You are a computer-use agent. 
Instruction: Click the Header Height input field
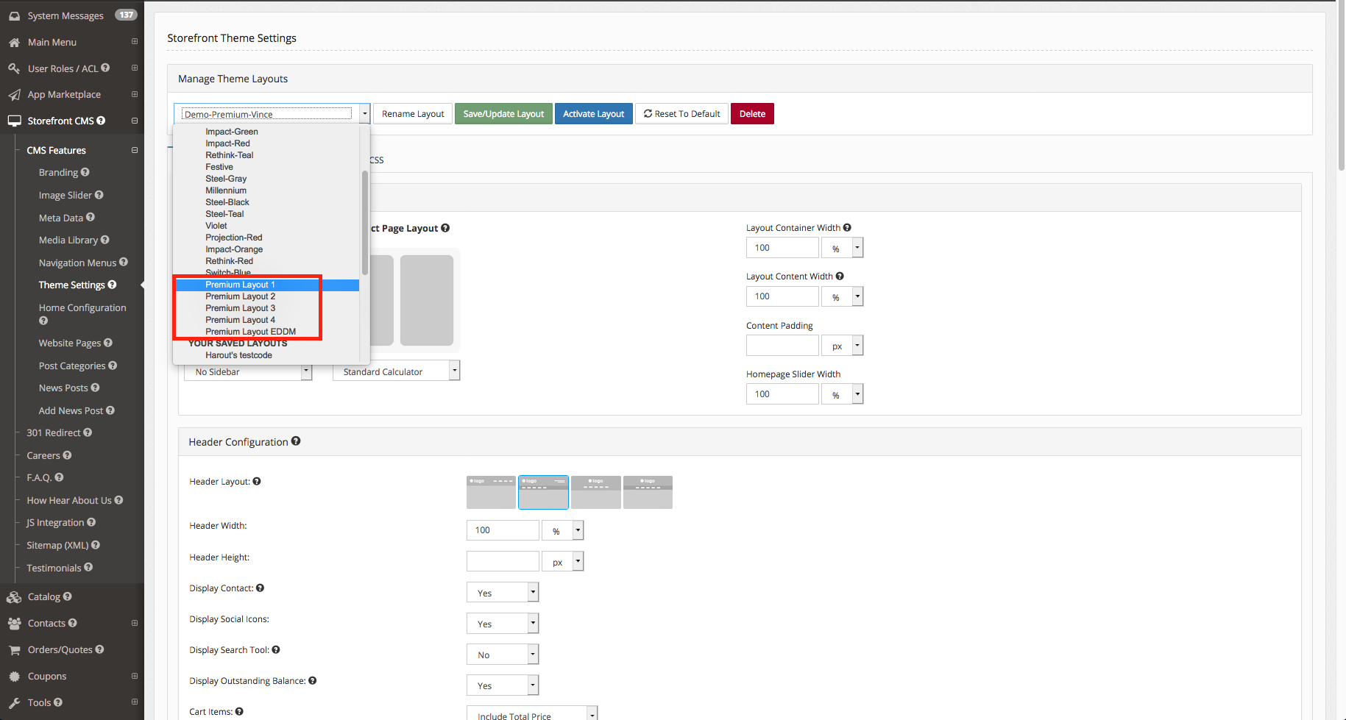tap(503, 561)
